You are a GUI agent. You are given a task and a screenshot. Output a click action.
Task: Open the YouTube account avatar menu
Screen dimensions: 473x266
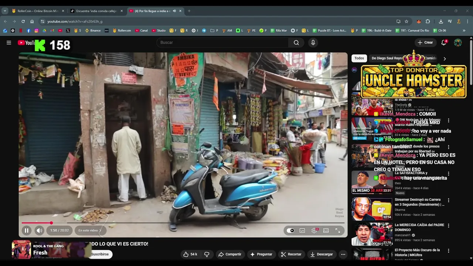458,42
